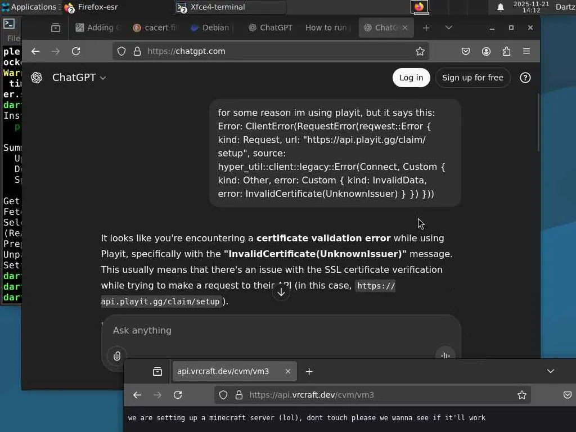
Task: Reload the api.vrcraft.dev page
Action: click(178, 395)
